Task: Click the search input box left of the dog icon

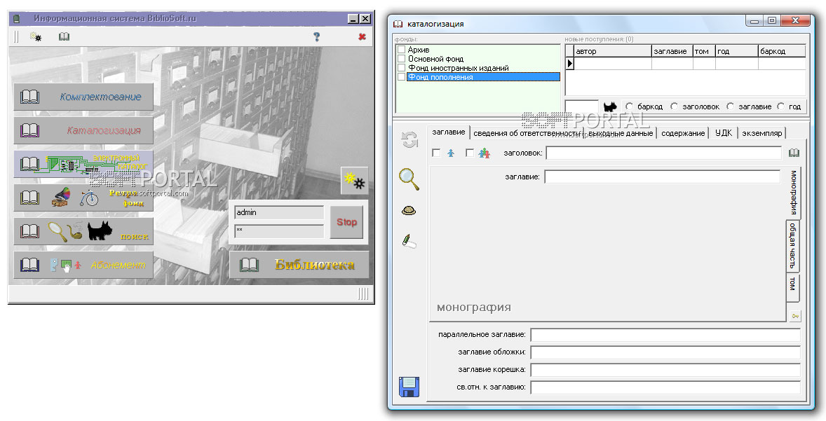Action: point(581,106)
